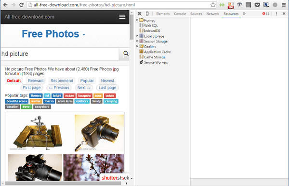The image size is (289, 186).
Task: Click the red error count indicator
Action: [x=266, y=13]
